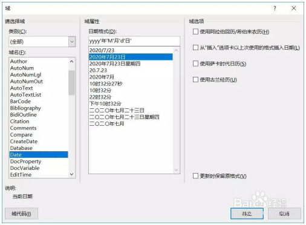Click field name list scroll-down arrow
The image size is (306, 225).
pyautogui.click(x=71, y=174)
